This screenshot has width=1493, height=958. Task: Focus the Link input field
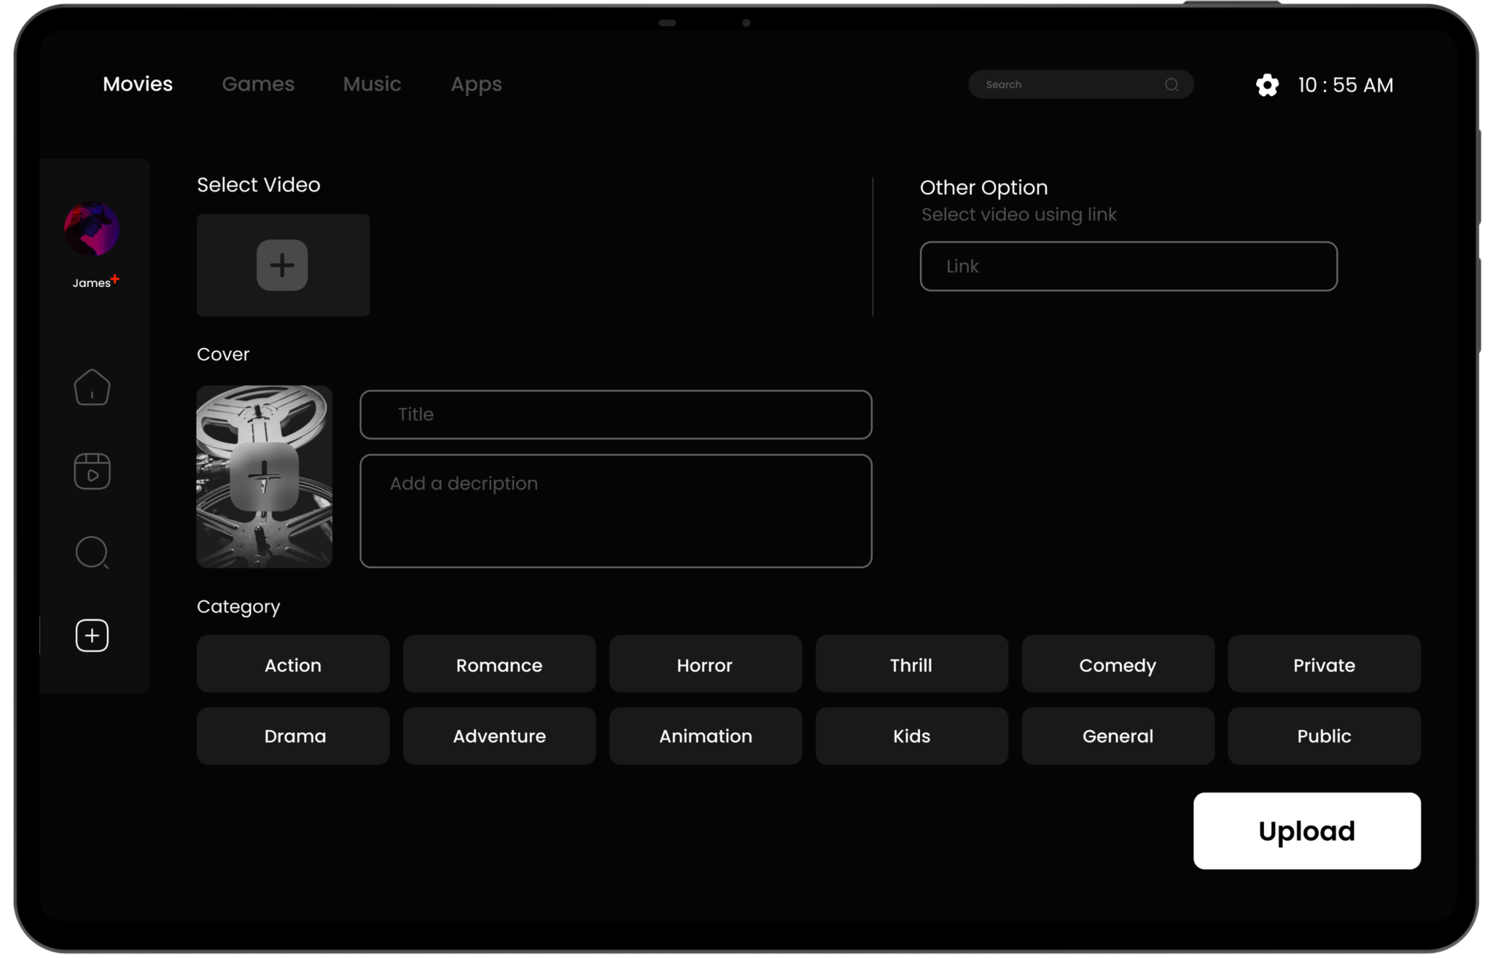[x=1128, y=267]
